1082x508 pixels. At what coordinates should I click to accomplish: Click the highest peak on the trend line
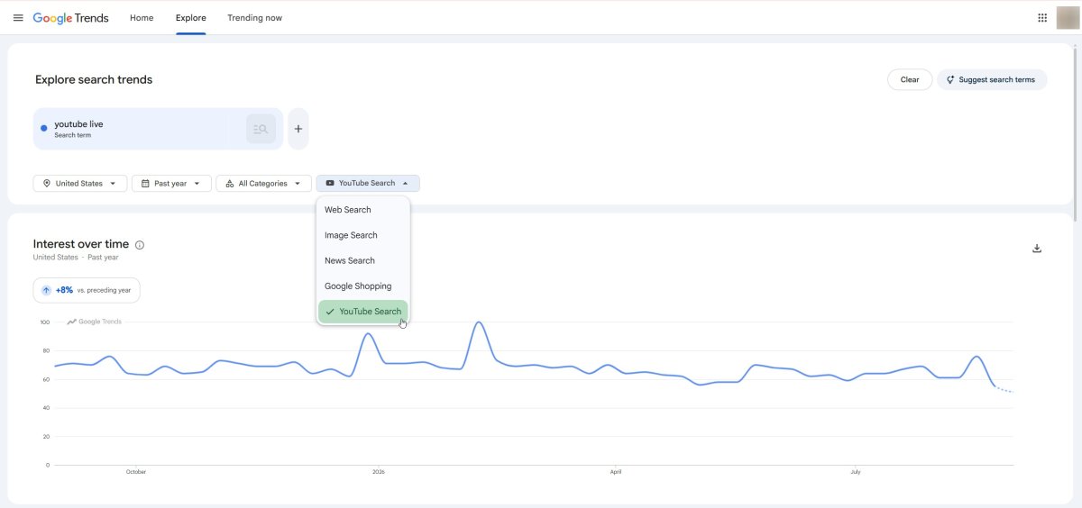479,322
